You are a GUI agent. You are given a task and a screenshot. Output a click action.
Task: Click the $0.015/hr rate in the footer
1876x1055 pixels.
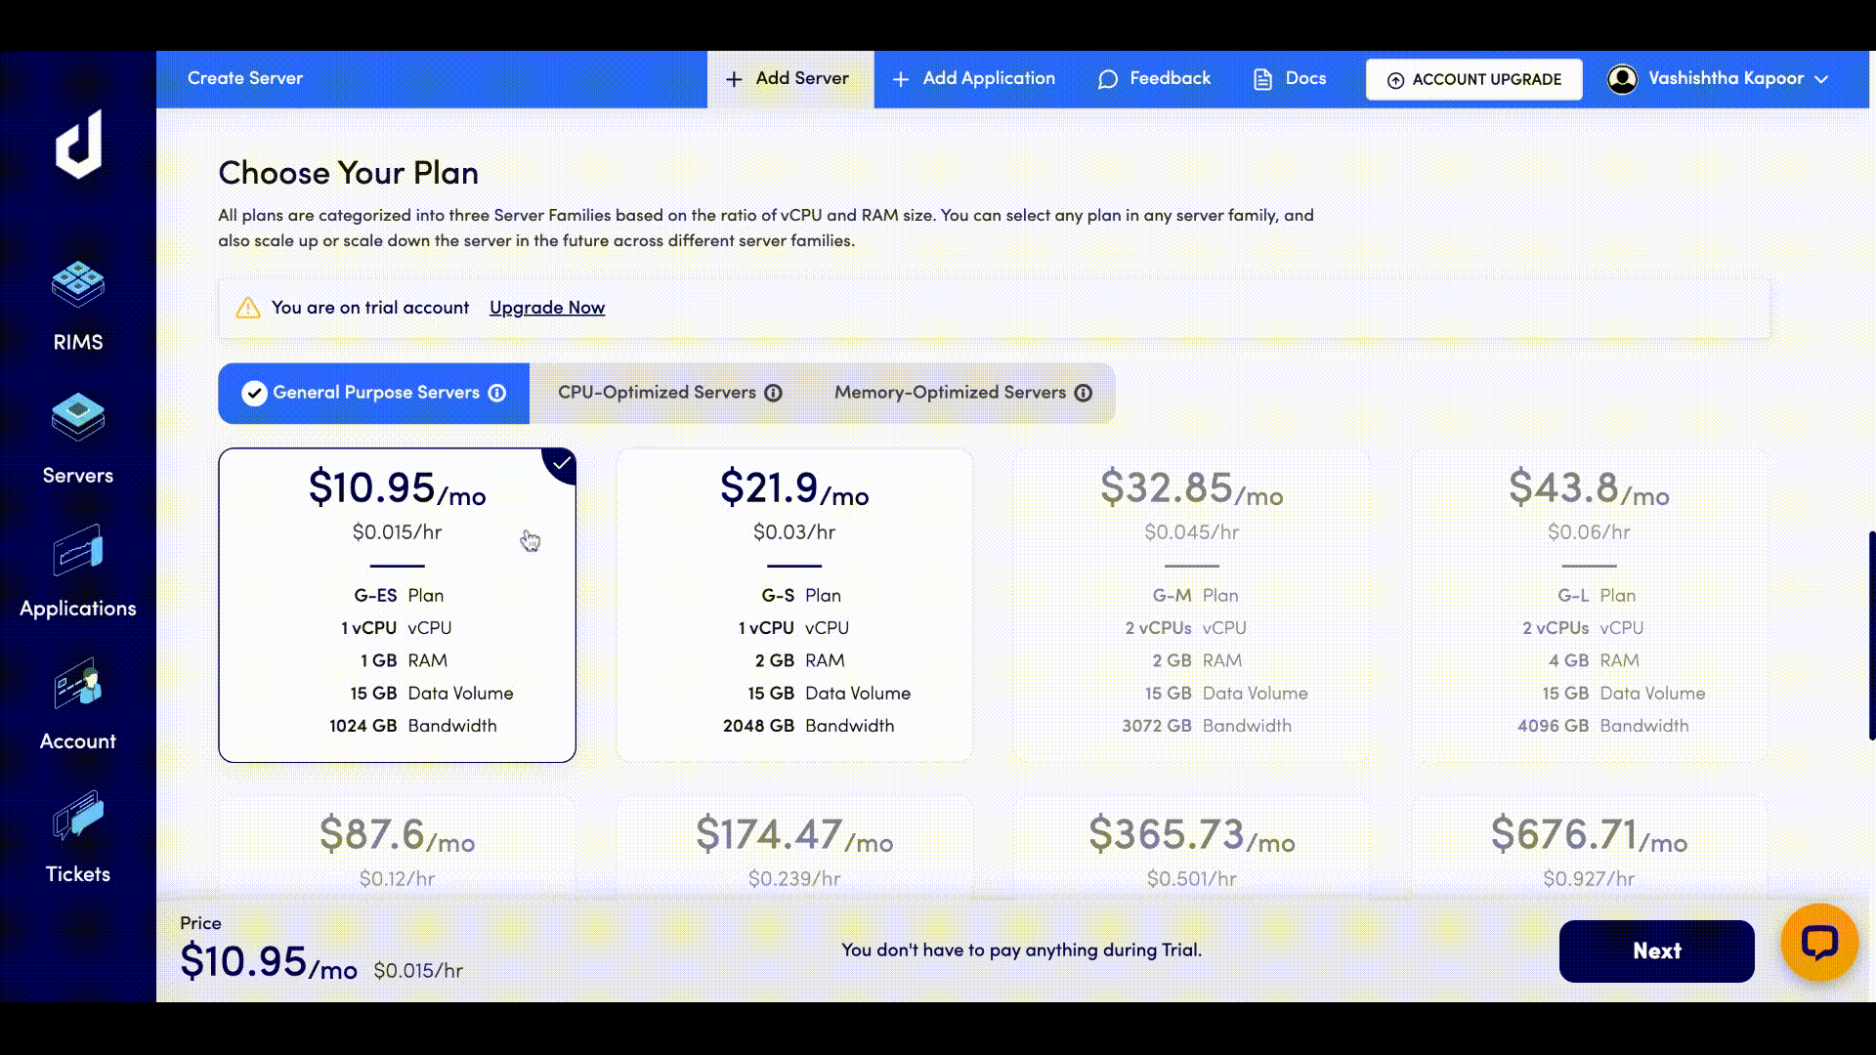pyautogui.click(x=418, y=971)
